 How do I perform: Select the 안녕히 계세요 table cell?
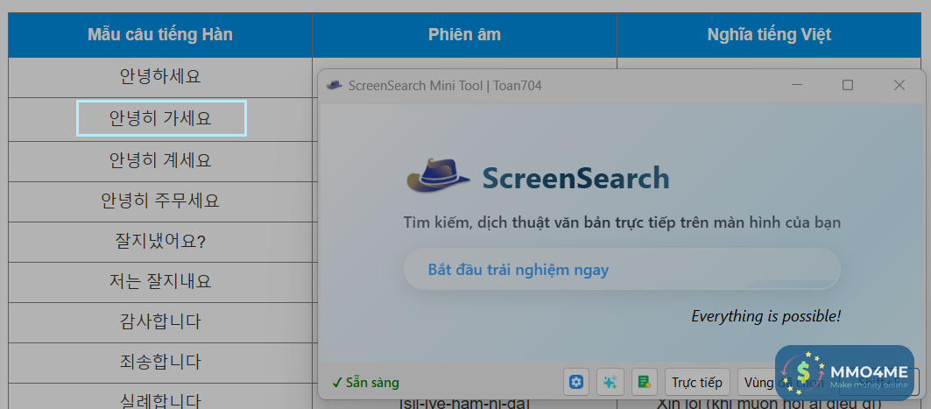(x=160, y=161)
